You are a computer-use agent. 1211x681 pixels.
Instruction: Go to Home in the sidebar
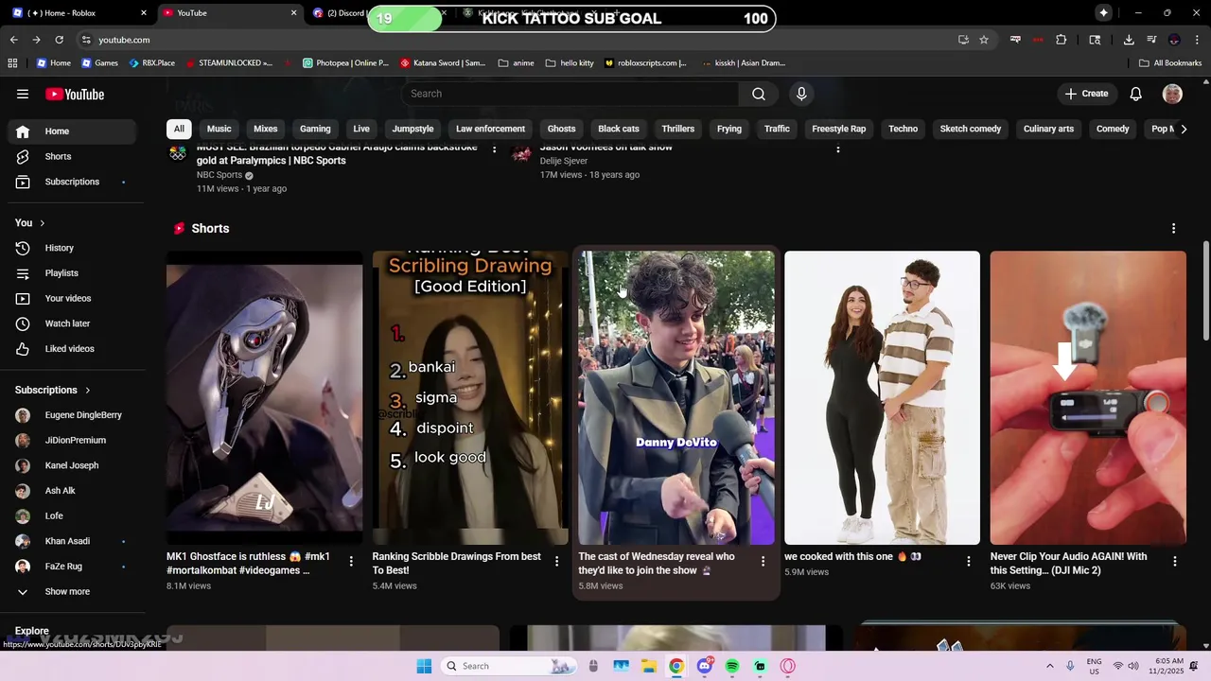pyautogui.click(x=72, y=131)
